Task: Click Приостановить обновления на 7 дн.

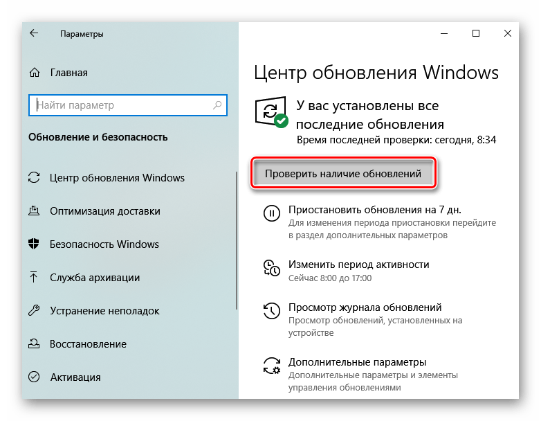Action: pos(375,209)
